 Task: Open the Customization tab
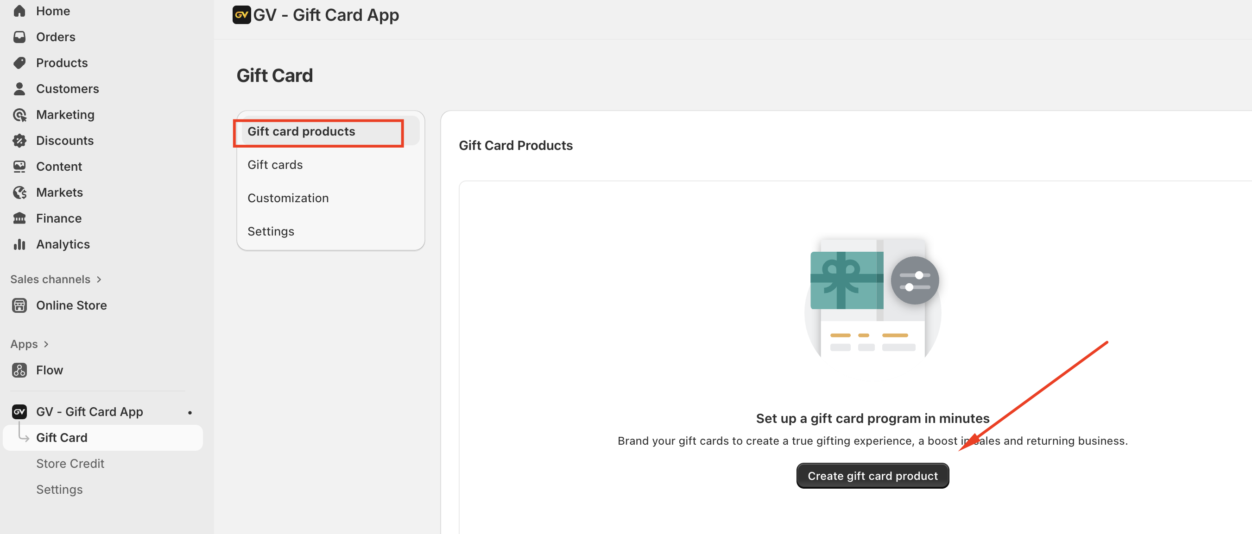tap(288, 198)
